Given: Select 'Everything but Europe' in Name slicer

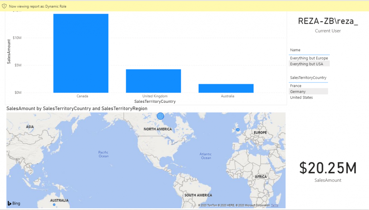Looking at the screenshot, I should pyautogui.click(x=309, y=58).
